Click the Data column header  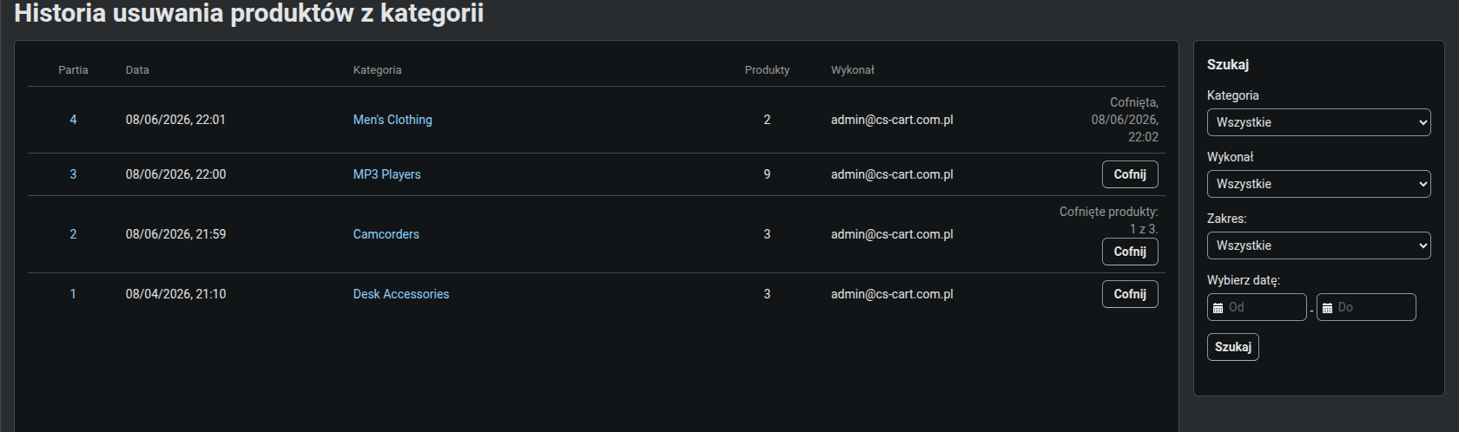[x=137, y=70]
